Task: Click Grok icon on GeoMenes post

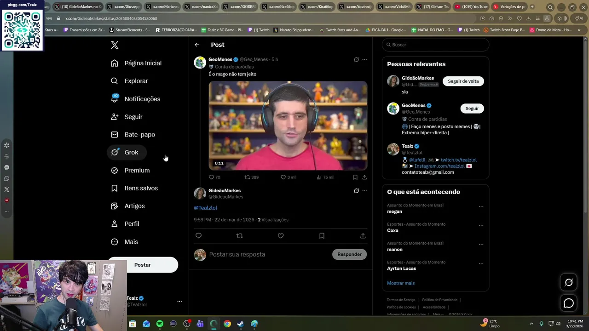Action: [356, 59]
